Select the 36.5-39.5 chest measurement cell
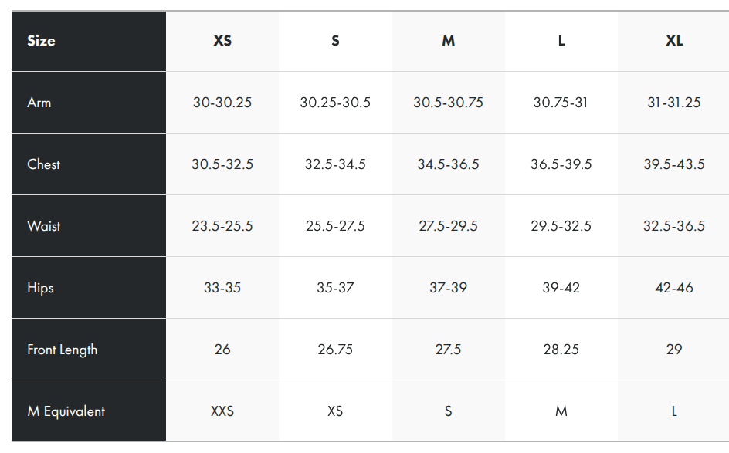Screen dimensions: 729x453 coord(561,164)
